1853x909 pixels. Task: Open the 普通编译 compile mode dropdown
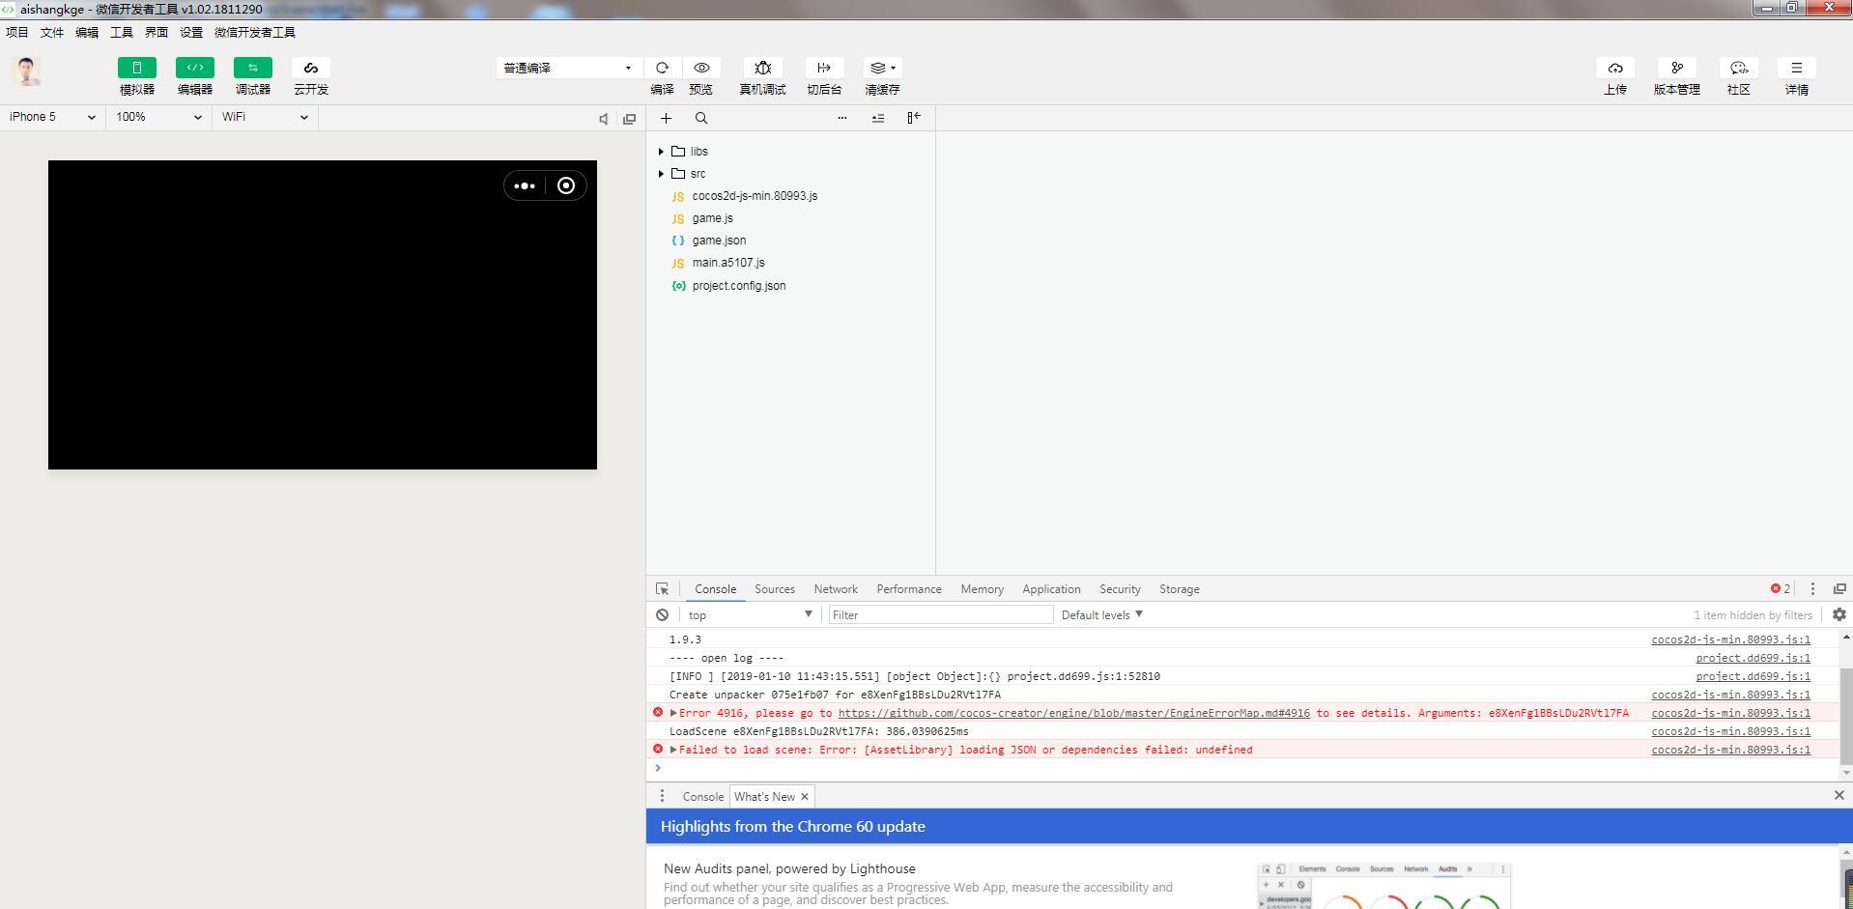click(x=568, y=68)
